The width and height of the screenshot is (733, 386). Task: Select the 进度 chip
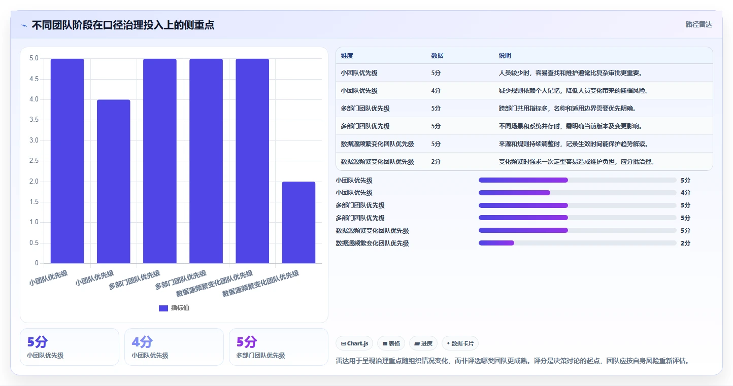click(x=423, y=343)
